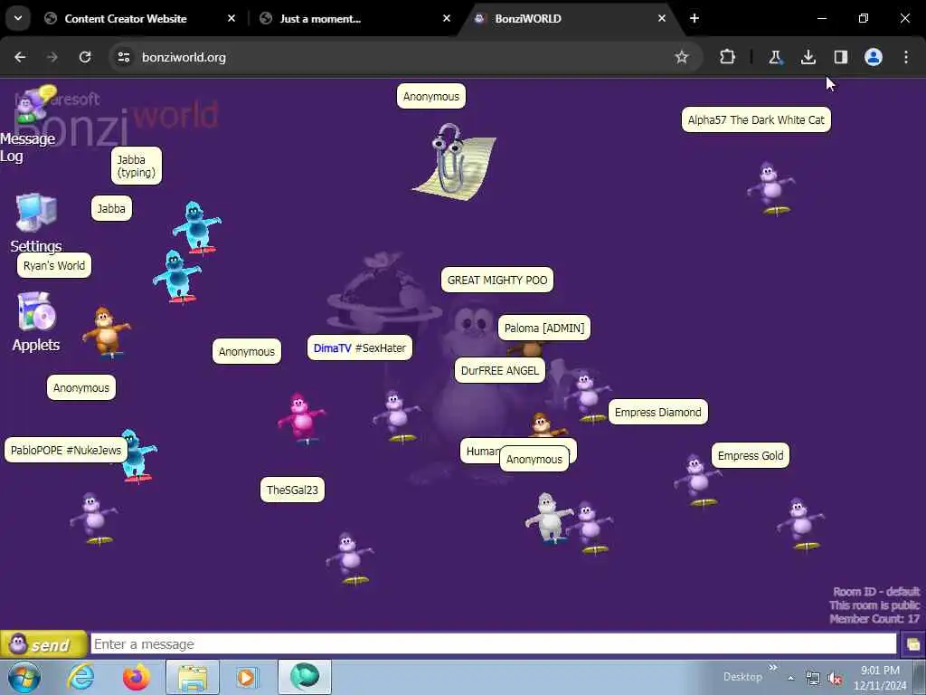Show hidden system tray icons arrow

click(790, 679)
